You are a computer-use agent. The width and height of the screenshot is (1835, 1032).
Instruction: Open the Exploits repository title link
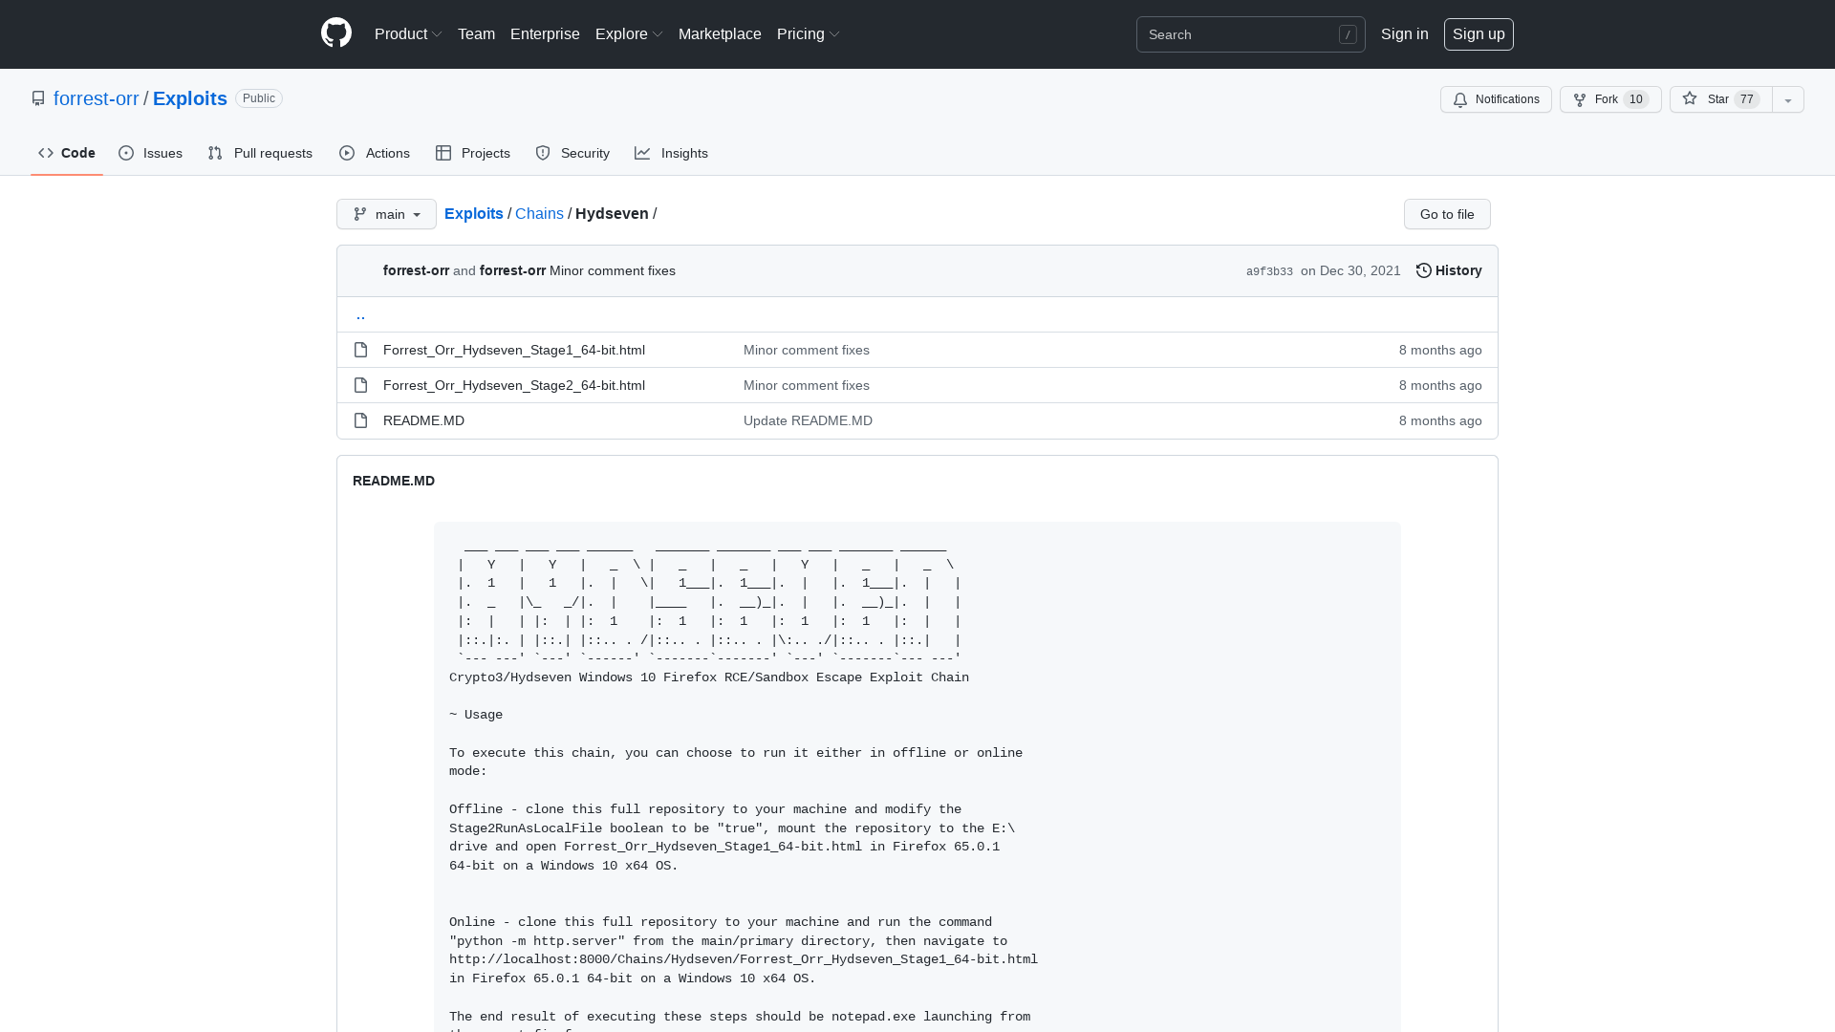[x=190, y=98]
